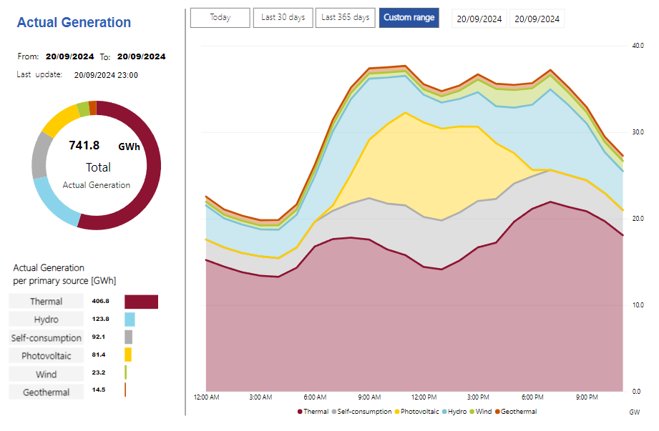
Task: Toggle Thermal series in chart legend
Action: click(316, 412)
